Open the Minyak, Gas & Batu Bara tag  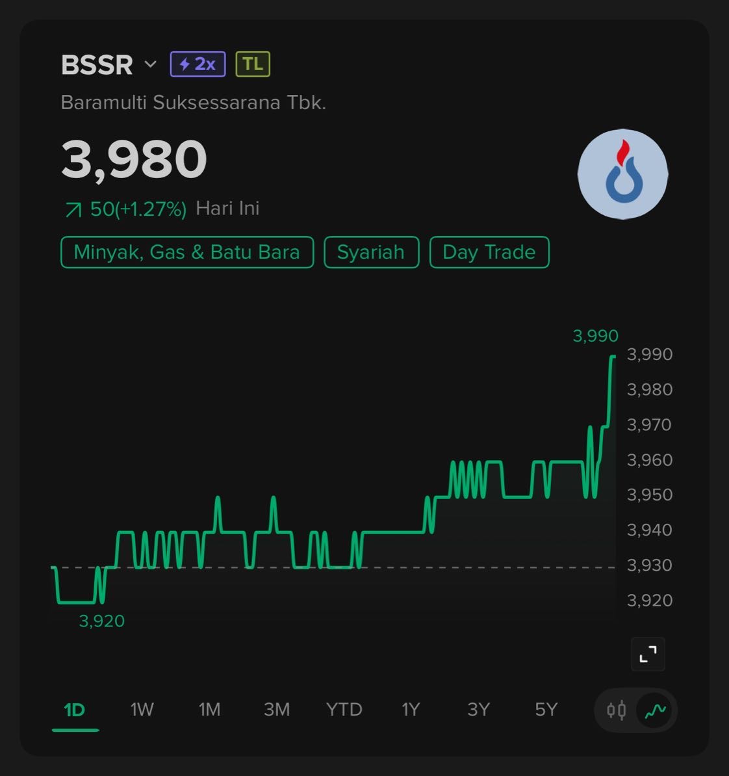point(187,252)
